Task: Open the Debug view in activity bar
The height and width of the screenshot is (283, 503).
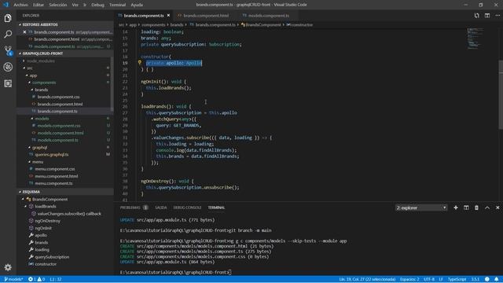Action: tap(8, 67)
